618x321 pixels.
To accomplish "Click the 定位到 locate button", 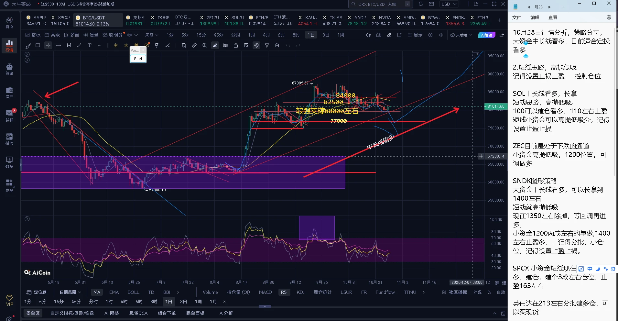I will point(38,292).
